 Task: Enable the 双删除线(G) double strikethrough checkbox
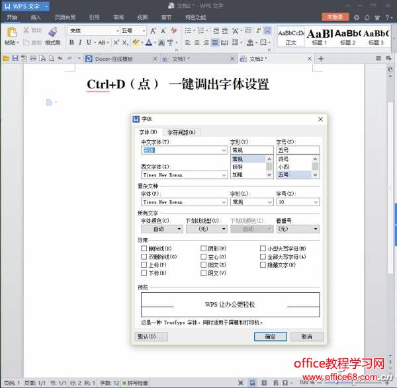(144, 256)
